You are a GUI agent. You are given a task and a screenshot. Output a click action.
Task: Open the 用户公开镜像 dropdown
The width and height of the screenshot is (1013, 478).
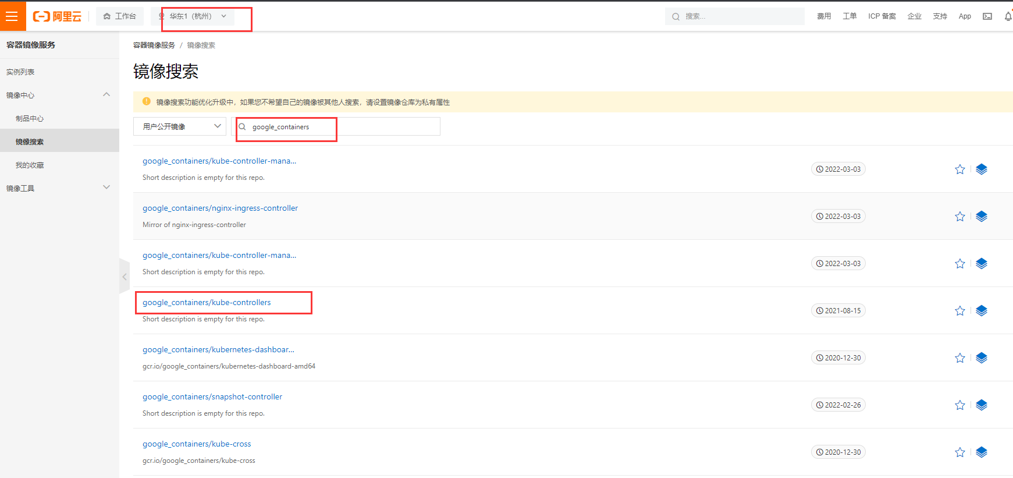(180, 126)
